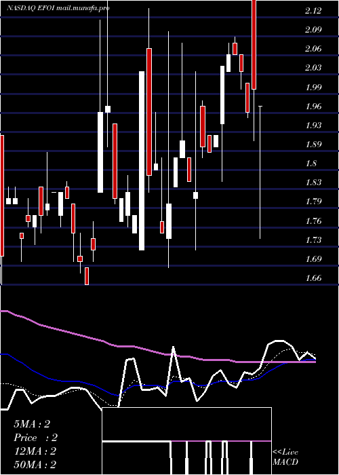Click the 1.89 price axis label
The image size is (339, 475).
click(x=313, y=144)
